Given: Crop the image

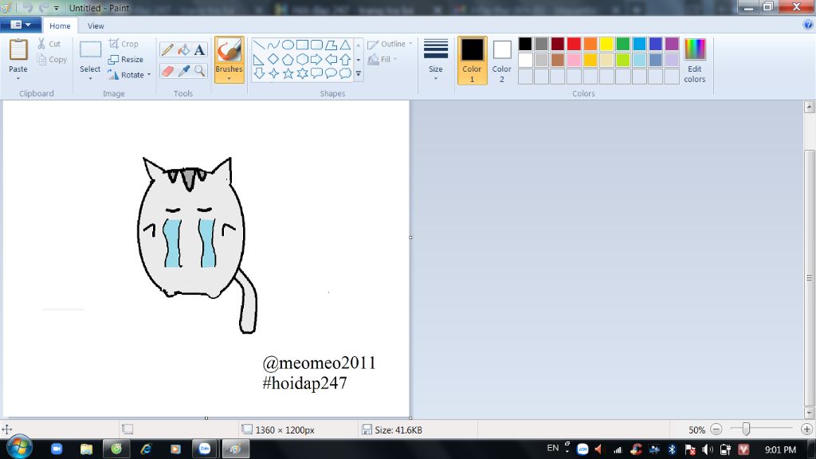Looking at the screenshot, I should 124,45.
